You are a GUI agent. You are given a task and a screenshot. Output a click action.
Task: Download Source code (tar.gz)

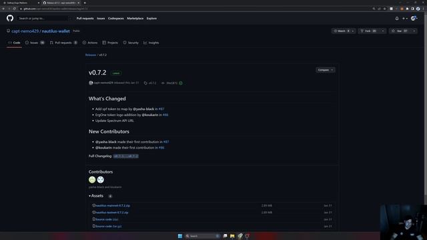click(x=108, y=227)
